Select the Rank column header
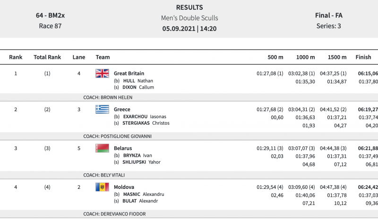This screenshot has height=219, width=378. click(16, 57)
